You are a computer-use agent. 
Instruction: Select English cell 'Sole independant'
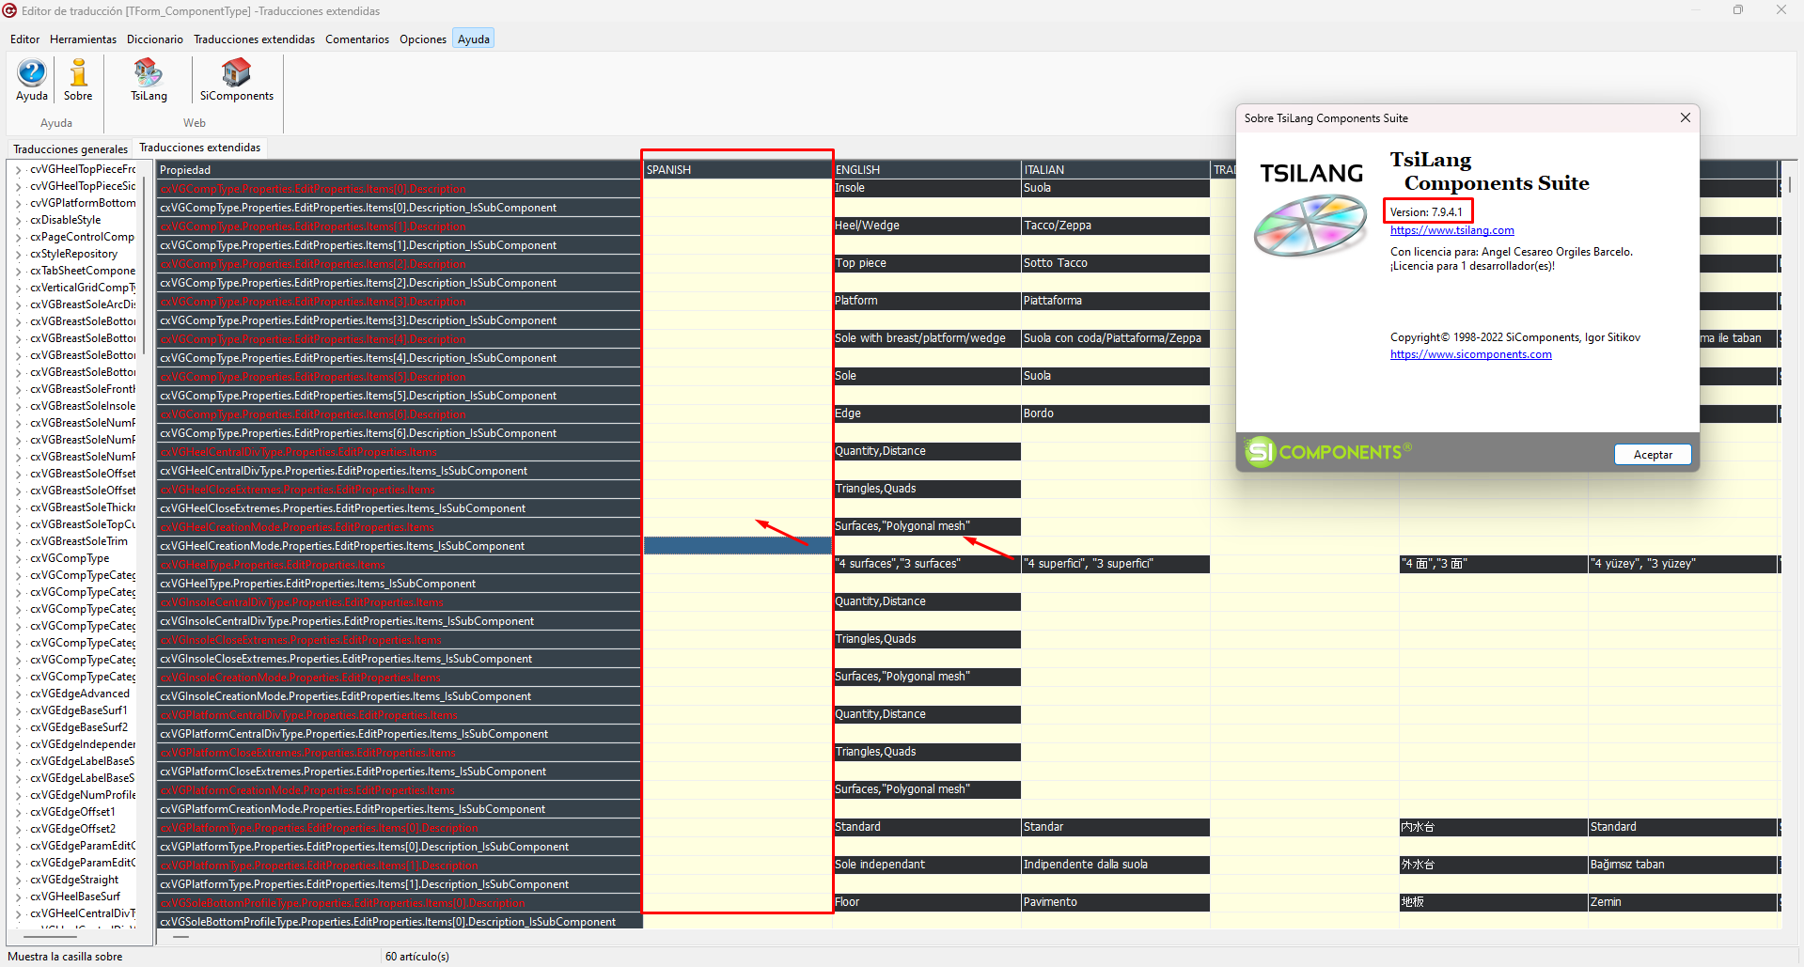point(927,865)
